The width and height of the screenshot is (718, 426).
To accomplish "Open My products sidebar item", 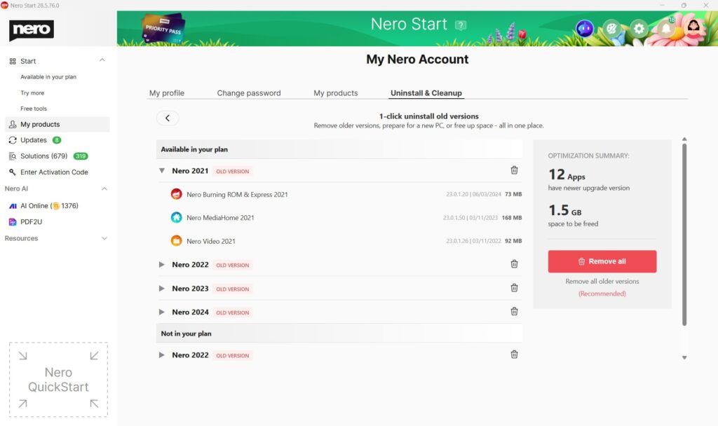I will coord(57,125).
